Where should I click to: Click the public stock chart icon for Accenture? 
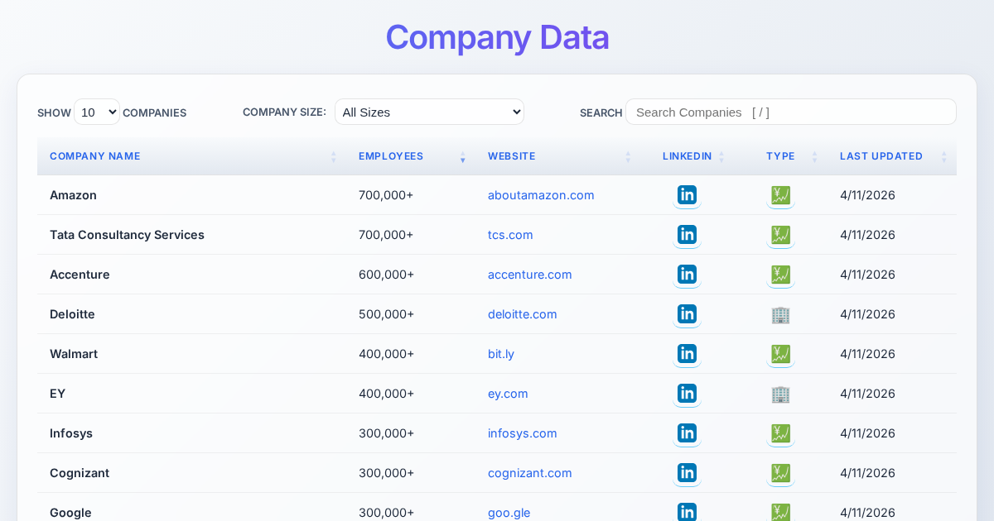(x=780, y=275)
